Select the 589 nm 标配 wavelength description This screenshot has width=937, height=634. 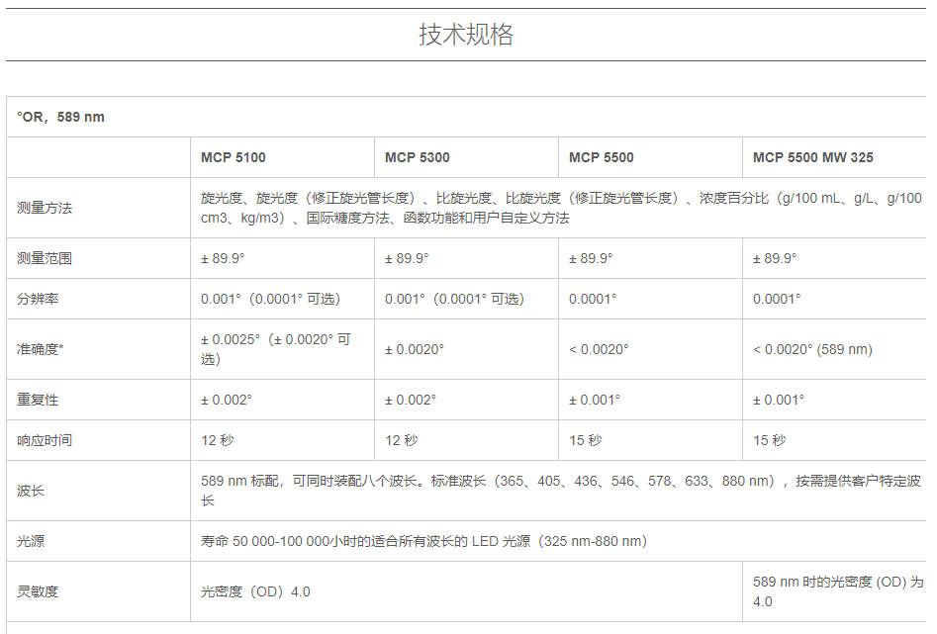point(560,491)
